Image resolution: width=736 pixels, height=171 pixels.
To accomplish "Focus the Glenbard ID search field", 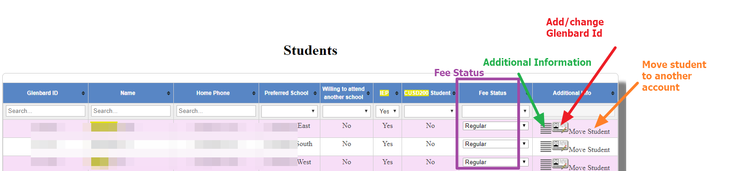I will click(x=45, y=111).
